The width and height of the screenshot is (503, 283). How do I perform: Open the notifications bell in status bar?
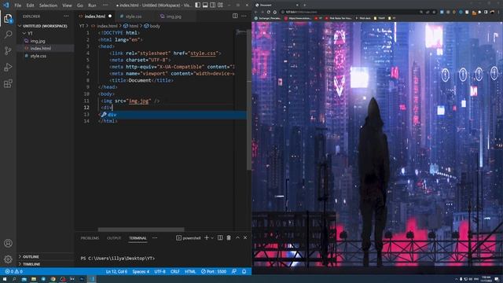(244, 271)
